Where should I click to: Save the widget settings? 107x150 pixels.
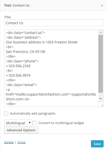point(97,144)
